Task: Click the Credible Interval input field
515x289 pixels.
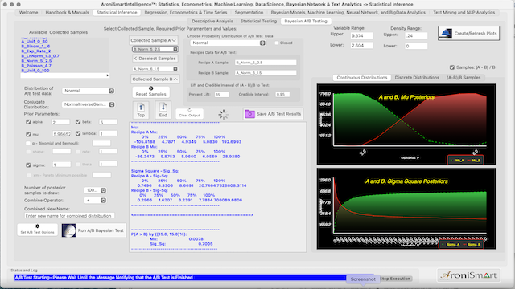Action: point(282,95)
